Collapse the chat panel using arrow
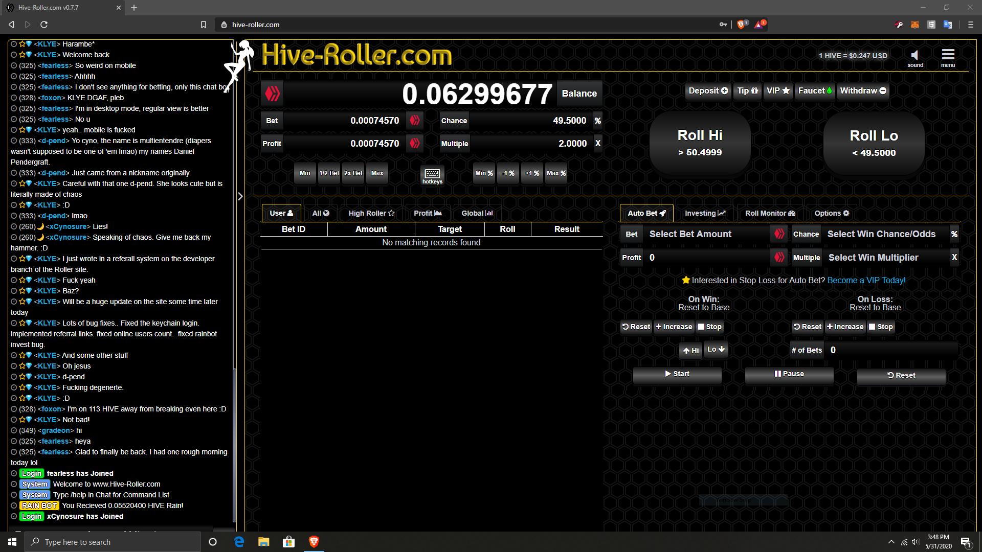The width and height of the screenshot is (982, 552). click(240, 196)
